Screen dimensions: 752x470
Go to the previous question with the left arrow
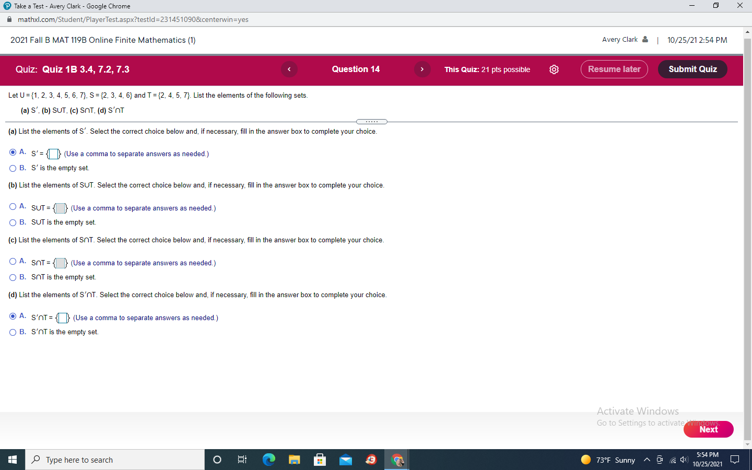coord(289,69)
